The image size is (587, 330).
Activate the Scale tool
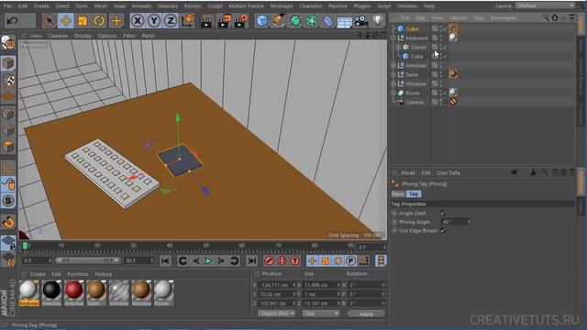click(83, 20)
